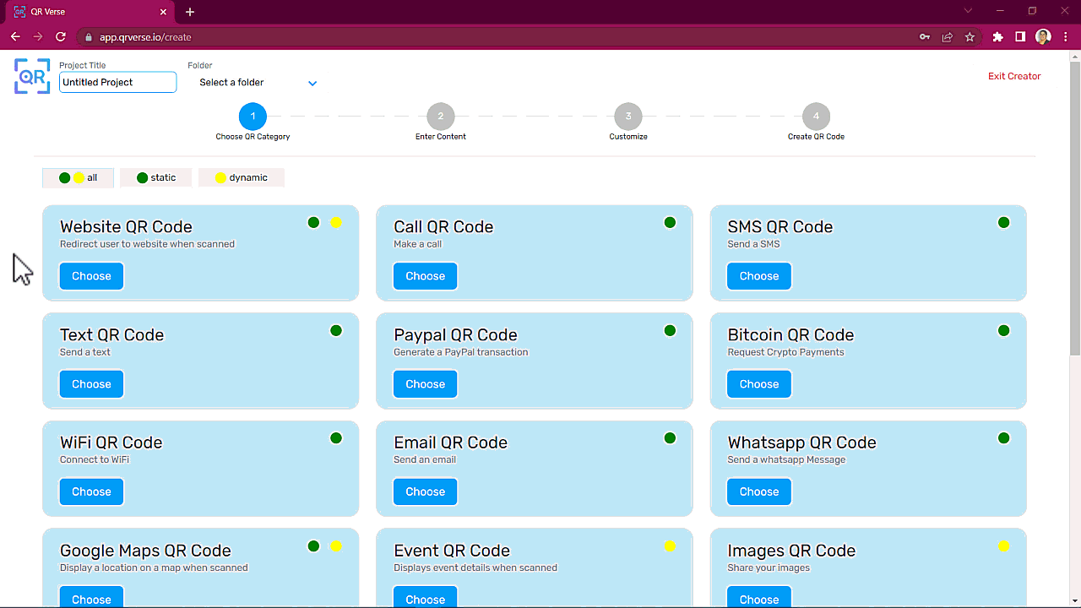The image size is (1081, 608).
Task: Click 'Redirect user to website when scanned' text
Action: (x=147, y=244)
